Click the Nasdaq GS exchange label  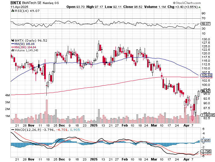(51, 3)
